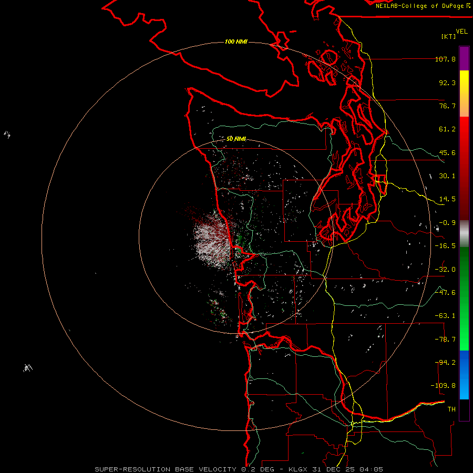Click the -78.7 velocity scale value
Screen dimensions: 473x473
coord(445,340)
